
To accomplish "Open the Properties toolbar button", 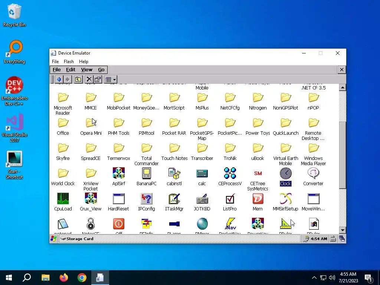I will 98,79.
